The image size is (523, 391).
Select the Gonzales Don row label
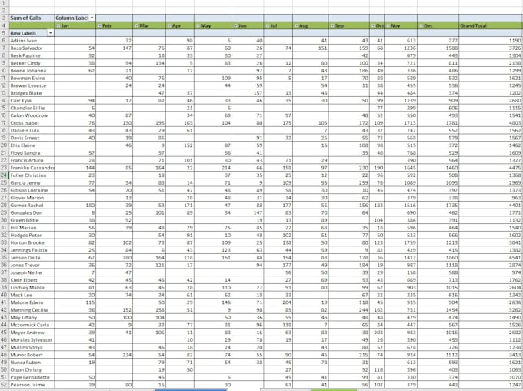pos(32,212)
